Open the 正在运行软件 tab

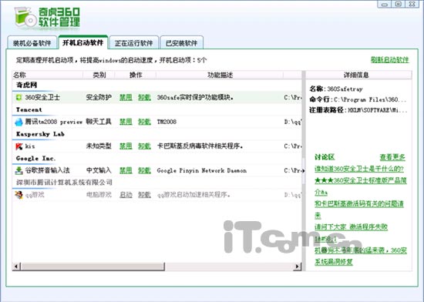[134, 43]
